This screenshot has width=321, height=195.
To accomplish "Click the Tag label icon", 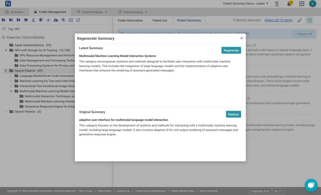I will pyautogui.click(x=4, y=29).
